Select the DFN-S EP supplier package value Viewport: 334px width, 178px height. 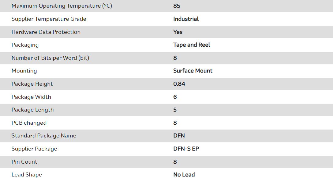tap(186, 149)
